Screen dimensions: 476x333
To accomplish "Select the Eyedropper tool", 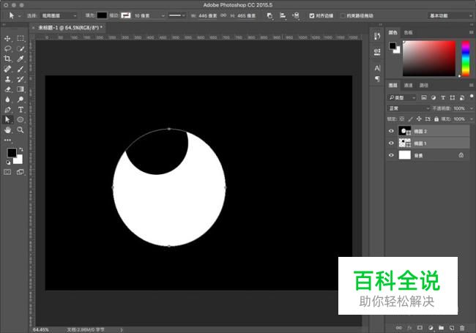I will pos(21,59).
